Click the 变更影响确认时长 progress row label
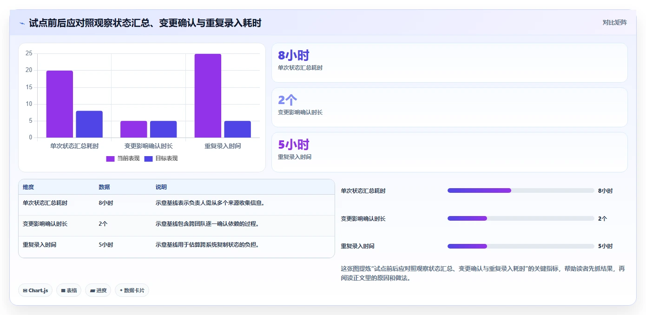 pyautogui.click(x=363, y=218)
